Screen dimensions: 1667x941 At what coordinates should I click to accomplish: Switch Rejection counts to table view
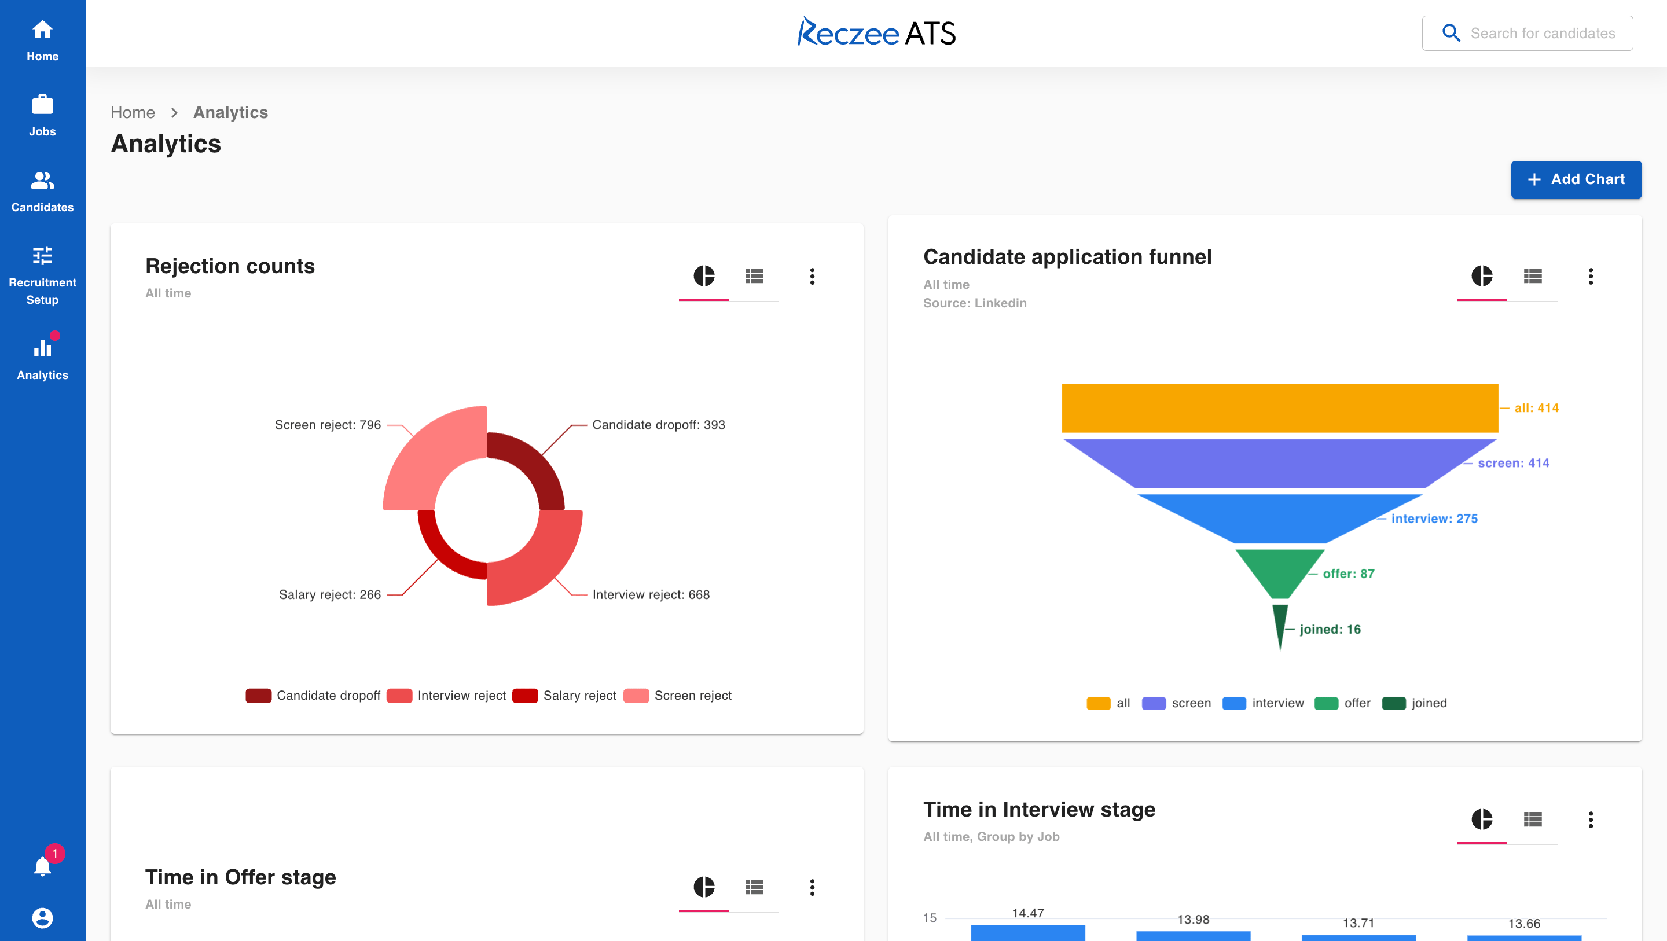[755, 277]
